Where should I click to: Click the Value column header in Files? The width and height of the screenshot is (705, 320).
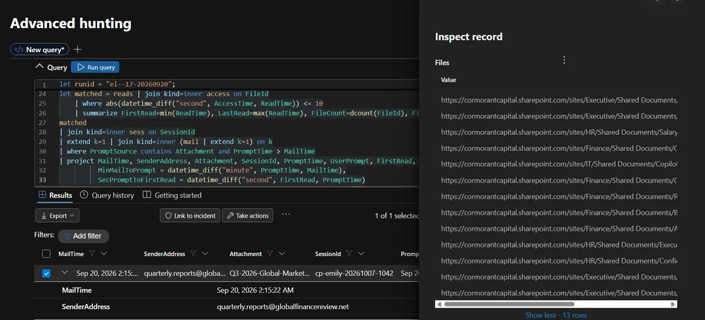point(449,80)
